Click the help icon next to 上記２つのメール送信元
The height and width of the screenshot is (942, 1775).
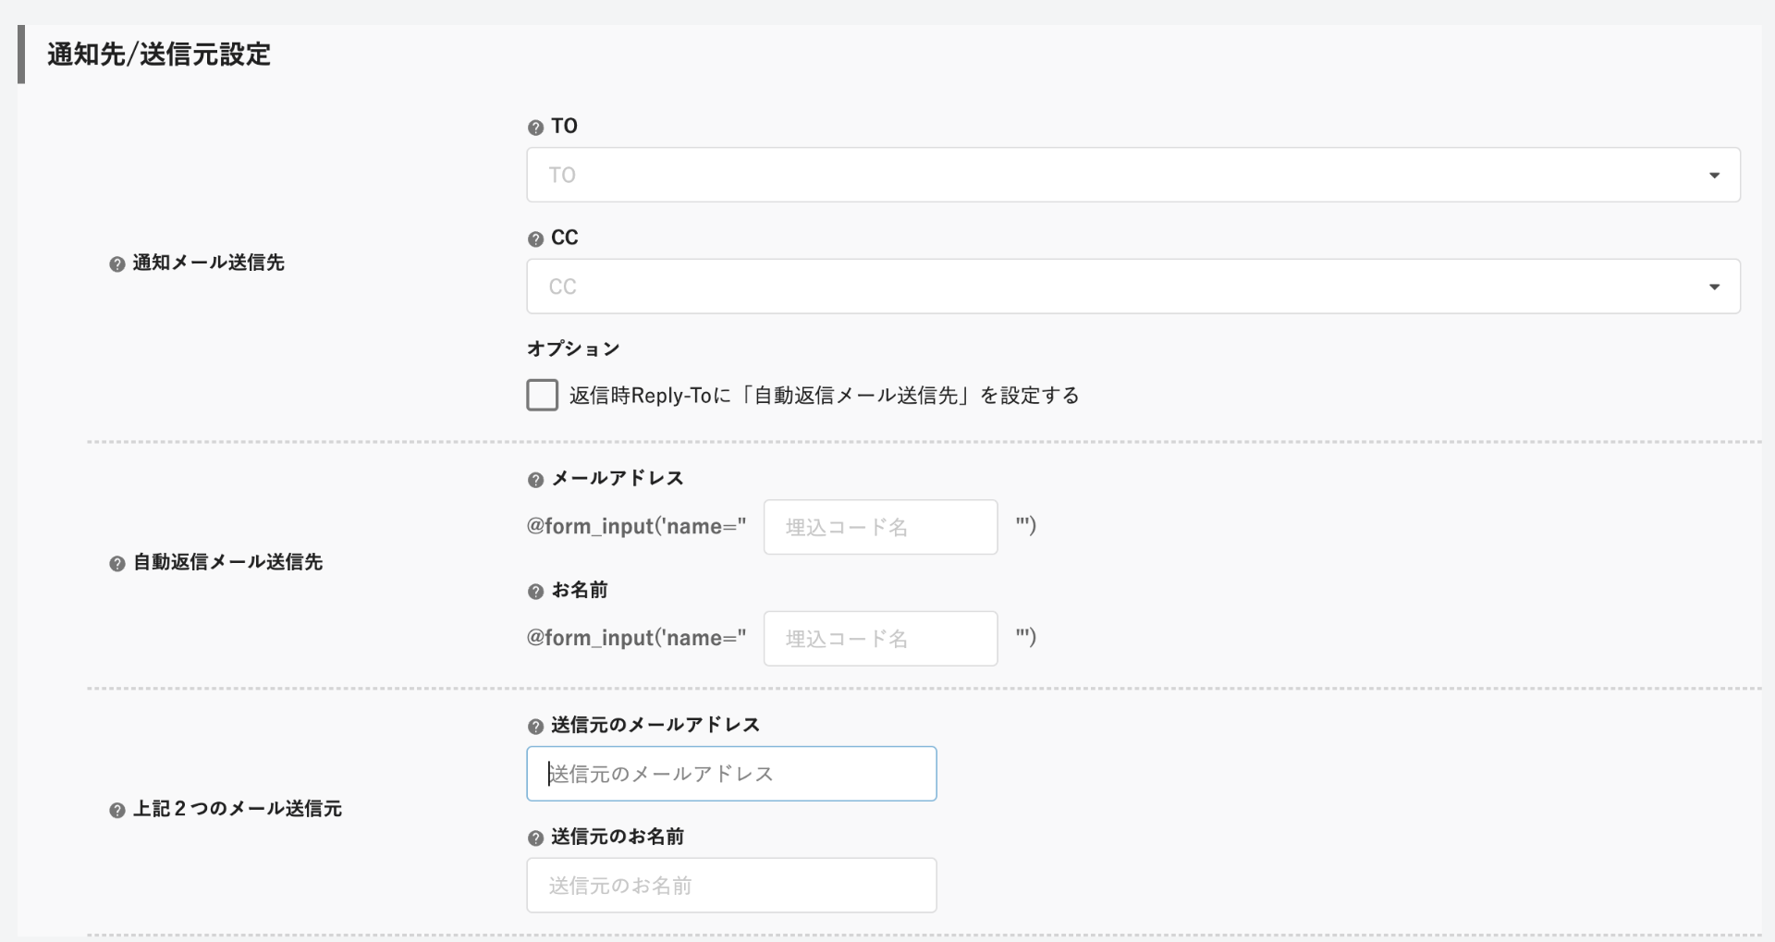click(116, 811)
